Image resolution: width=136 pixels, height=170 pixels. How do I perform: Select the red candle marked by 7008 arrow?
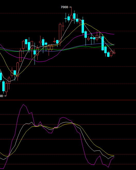point(71,17)
